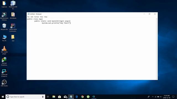Select the Internet Download Manager desktop shortcut
The image size is (177, 99).
[4, 61]
